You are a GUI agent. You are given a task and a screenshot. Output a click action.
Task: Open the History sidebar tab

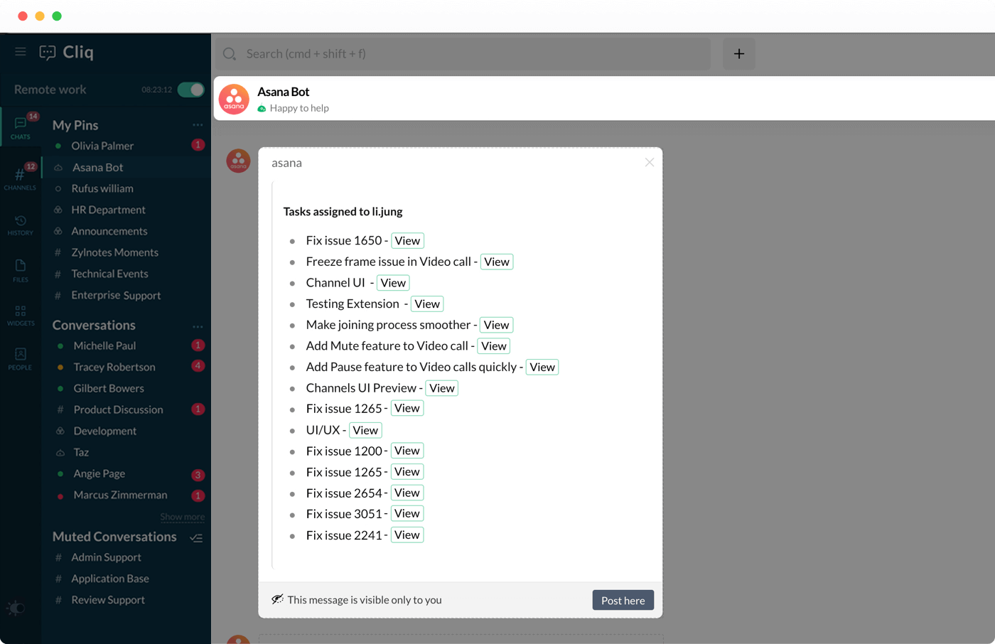(20, 225)
